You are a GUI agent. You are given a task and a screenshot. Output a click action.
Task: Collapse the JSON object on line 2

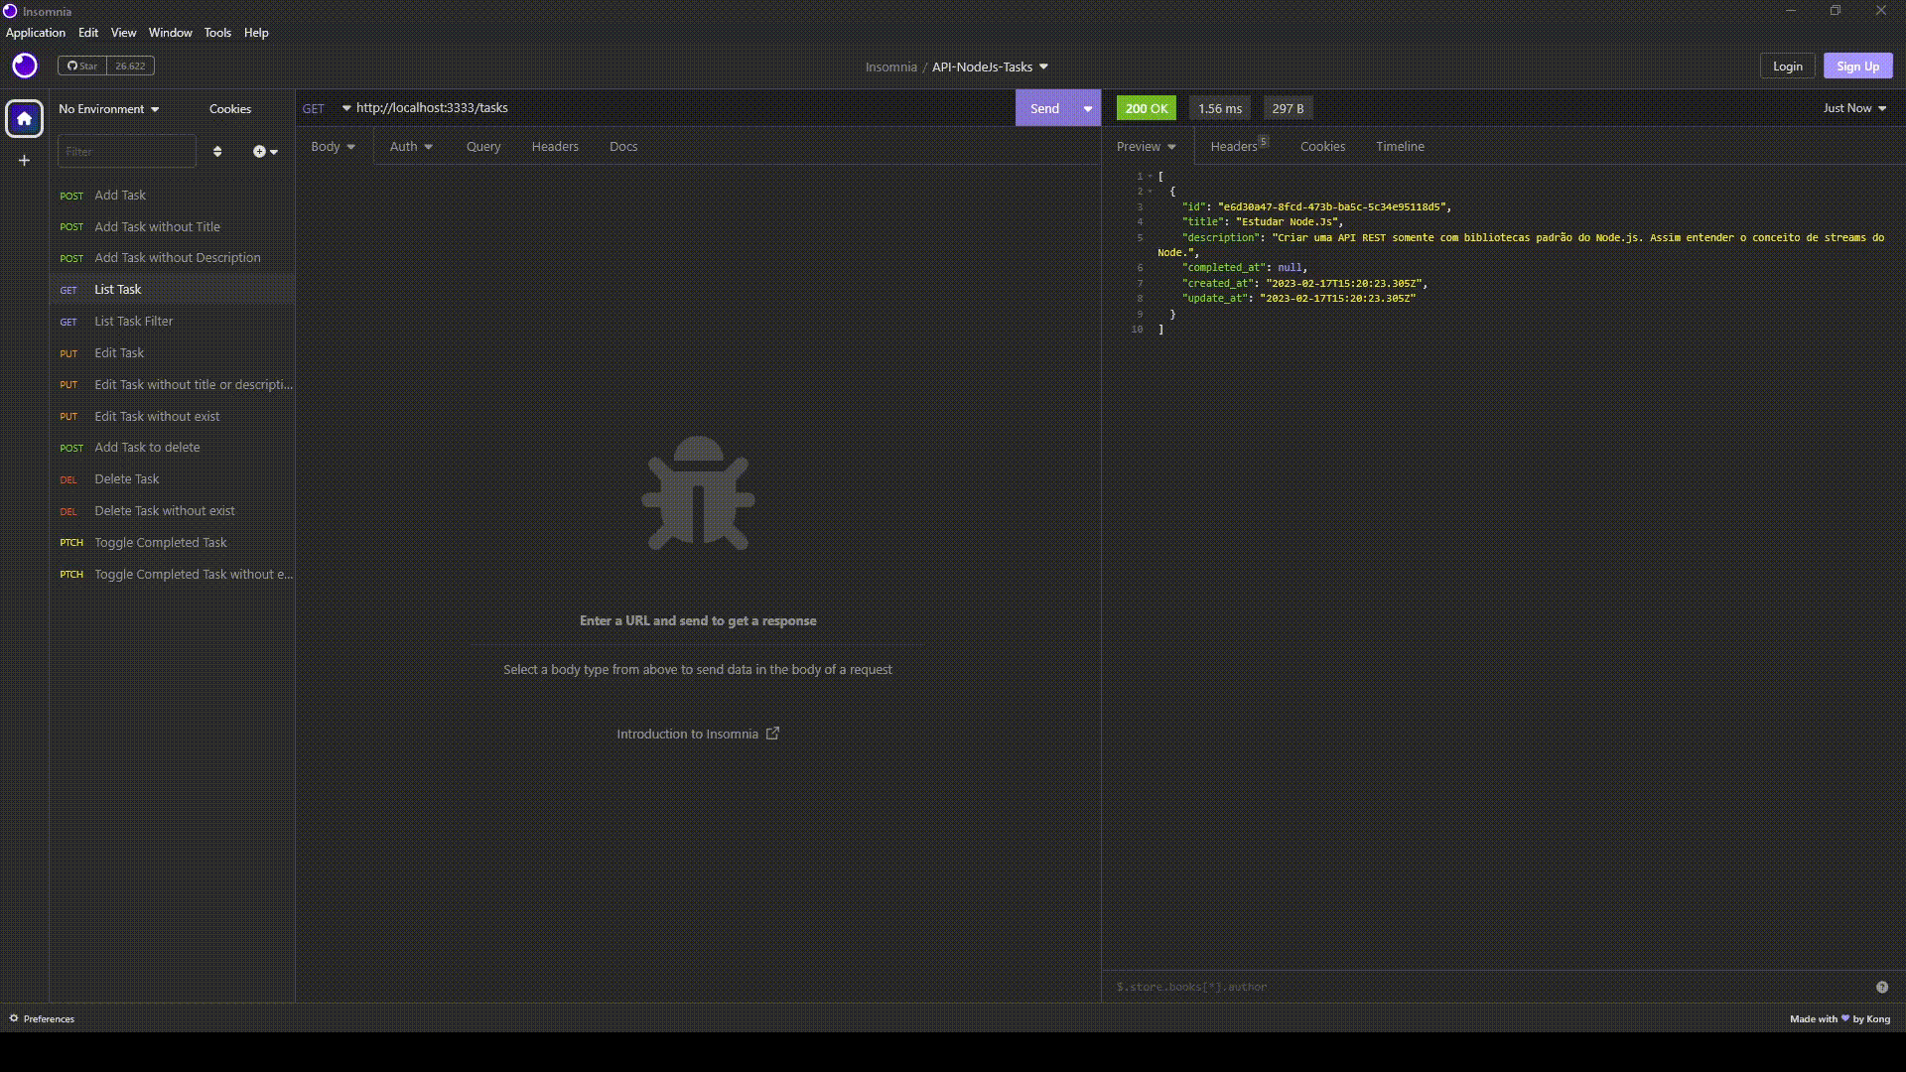click(1151, 192)
